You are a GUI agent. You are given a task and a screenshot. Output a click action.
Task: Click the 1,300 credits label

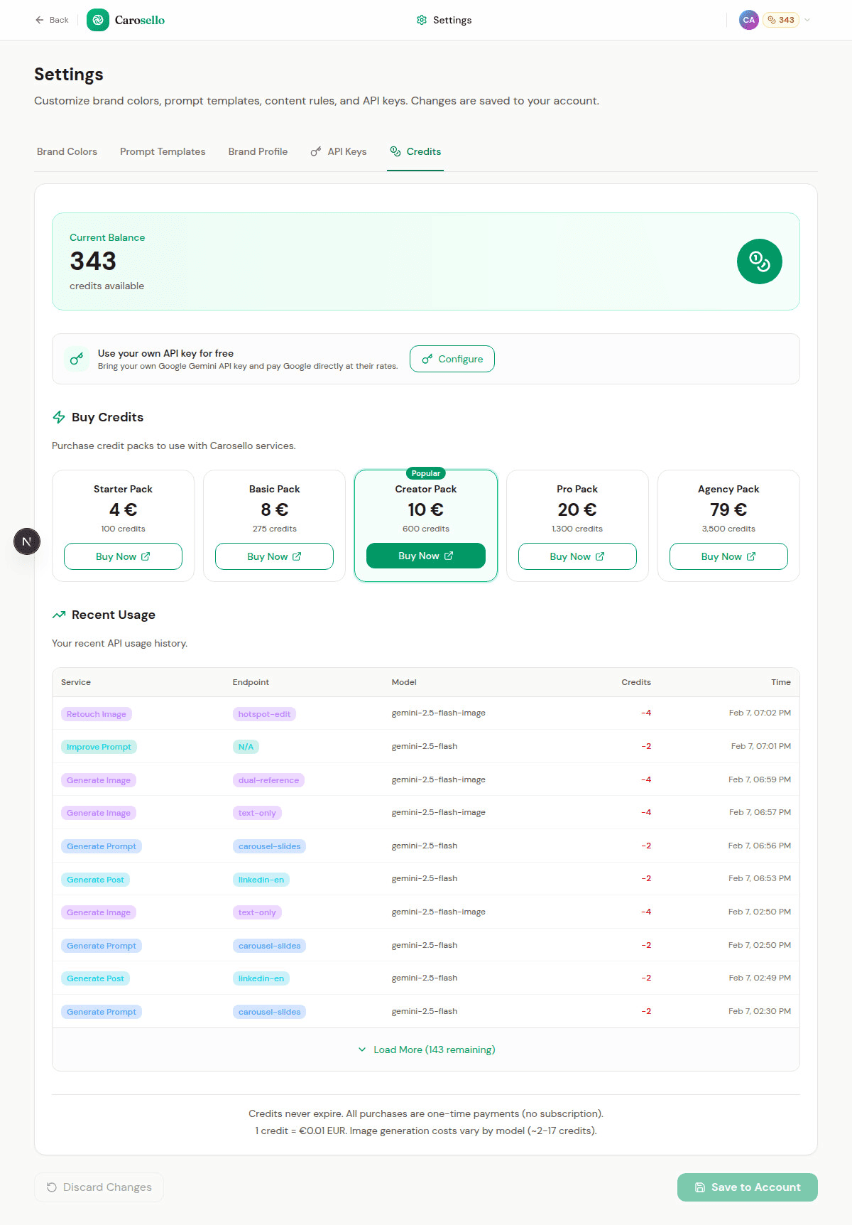click(x=577, y=529)
